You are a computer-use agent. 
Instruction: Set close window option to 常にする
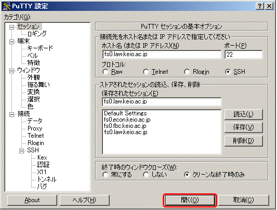tap(105, 175)
